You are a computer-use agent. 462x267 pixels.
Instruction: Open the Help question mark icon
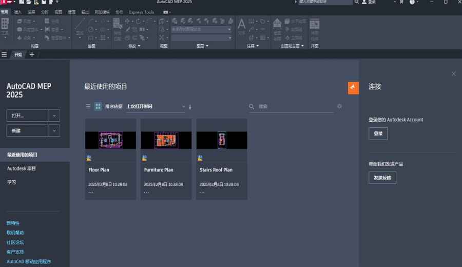pos(412,2)
